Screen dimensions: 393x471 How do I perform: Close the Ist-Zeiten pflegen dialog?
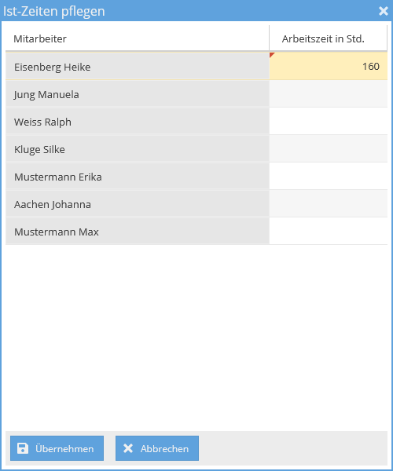(x=383, y=11)
